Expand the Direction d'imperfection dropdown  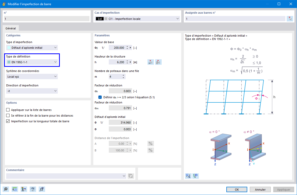click(32, 91)
